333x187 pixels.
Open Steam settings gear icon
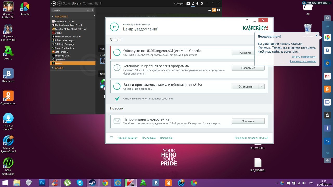tap(202, 3)
